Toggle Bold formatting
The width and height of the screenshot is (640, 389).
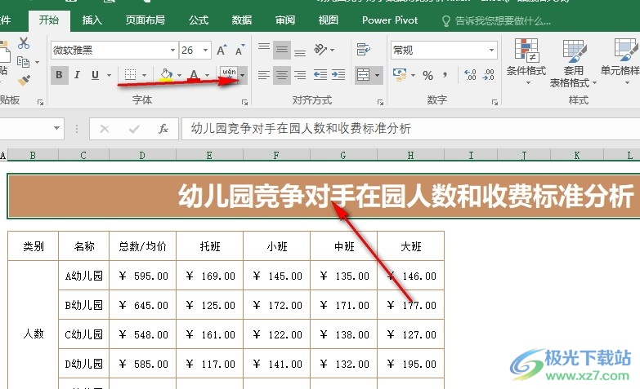click(x=60, y=76)
